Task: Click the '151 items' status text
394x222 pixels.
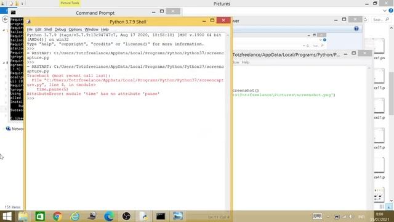Action: 12,207
